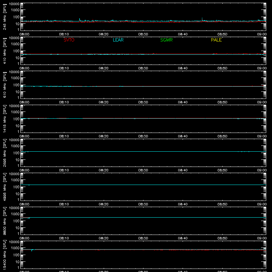Image resolution: width=272 pixels, height=272 pixels.
Task: Click 09:00 tick label under 4995 MHz panel
Action: (x=262, y=204)
